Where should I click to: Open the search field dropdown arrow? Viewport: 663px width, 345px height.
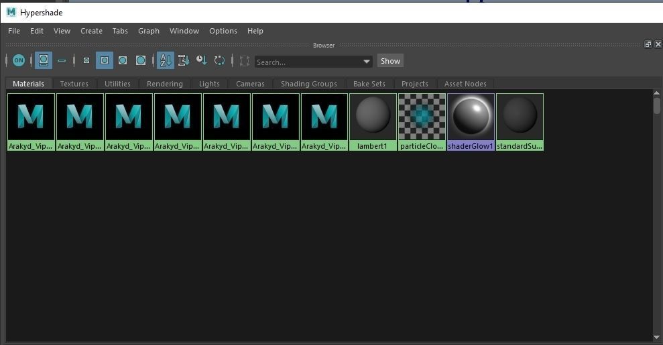[x=367, y=62]
